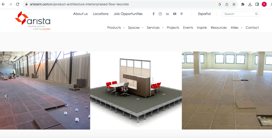This screenshot has height=138, width=272.
Task: Open the Job Opportunities link
Action: (128, 14)
